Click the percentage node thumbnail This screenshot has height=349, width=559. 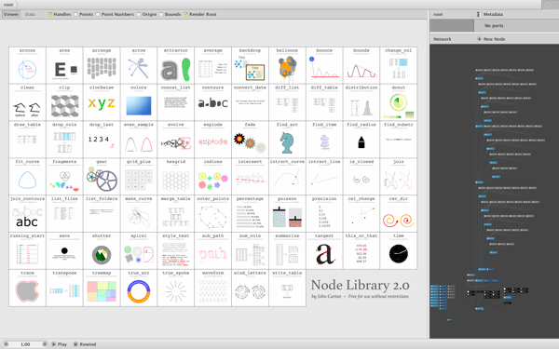pos(250,214)
